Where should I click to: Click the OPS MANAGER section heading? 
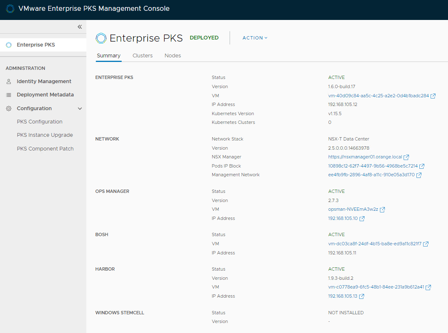tap(112, 191)
